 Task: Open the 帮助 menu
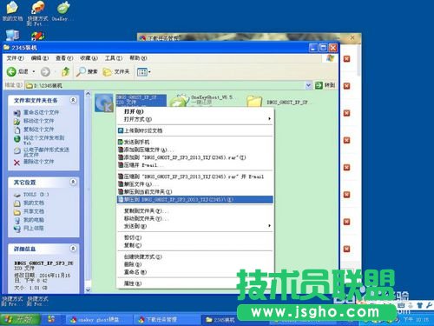click(x=138, y=58)
